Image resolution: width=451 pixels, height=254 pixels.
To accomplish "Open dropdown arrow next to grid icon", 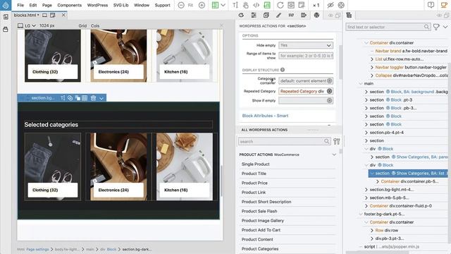I will (x=223, y=5).
